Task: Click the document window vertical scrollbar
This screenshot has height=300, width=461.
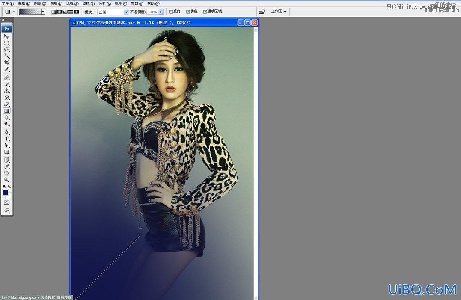Action: 256,163
